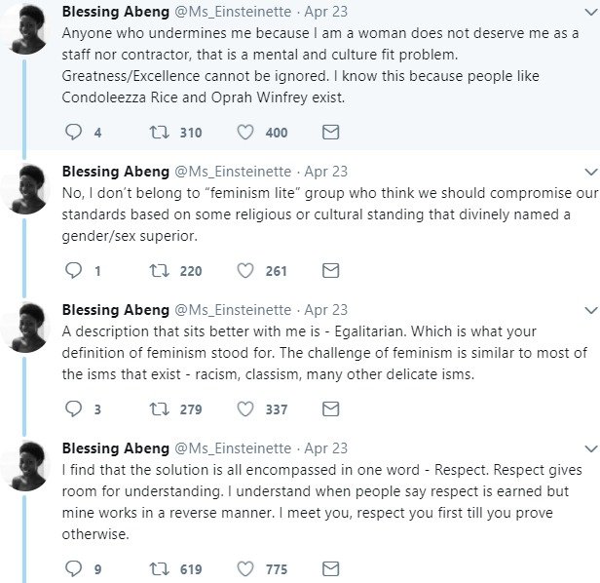This screenshot has height=583, width=600.
Task: Share the "feminism lite" tweet by message
Action: point(330,270)
